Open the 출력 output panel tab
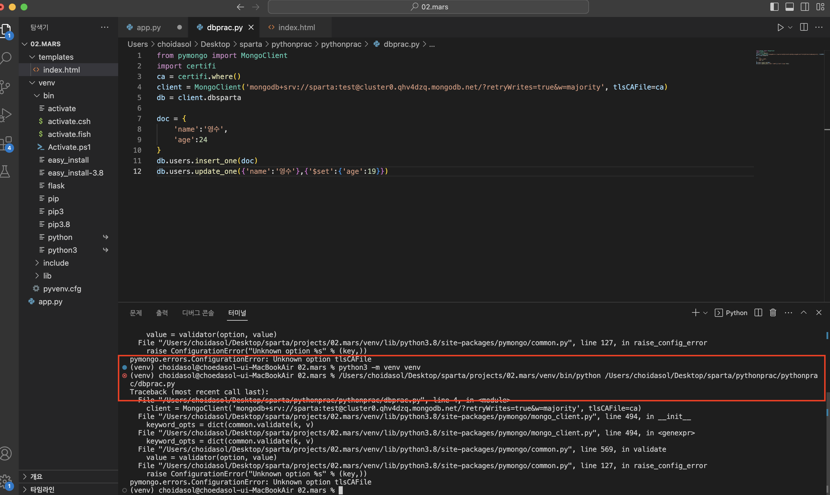 [162, 313]
